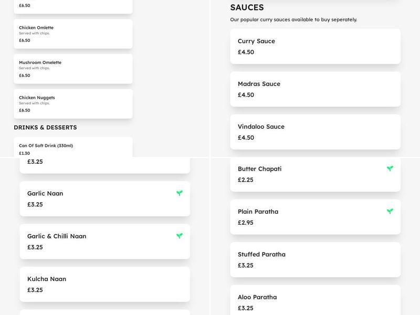420x315 pixels.
Task: Click the Drinks & Desserts section heading
Action: [x=45, y=128]
